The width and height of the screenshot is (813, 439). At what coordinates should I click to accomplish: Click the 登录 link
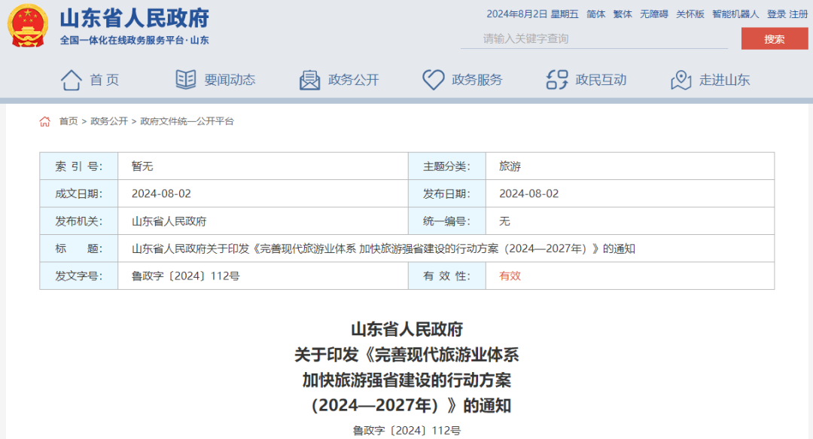tap(776, 14)
